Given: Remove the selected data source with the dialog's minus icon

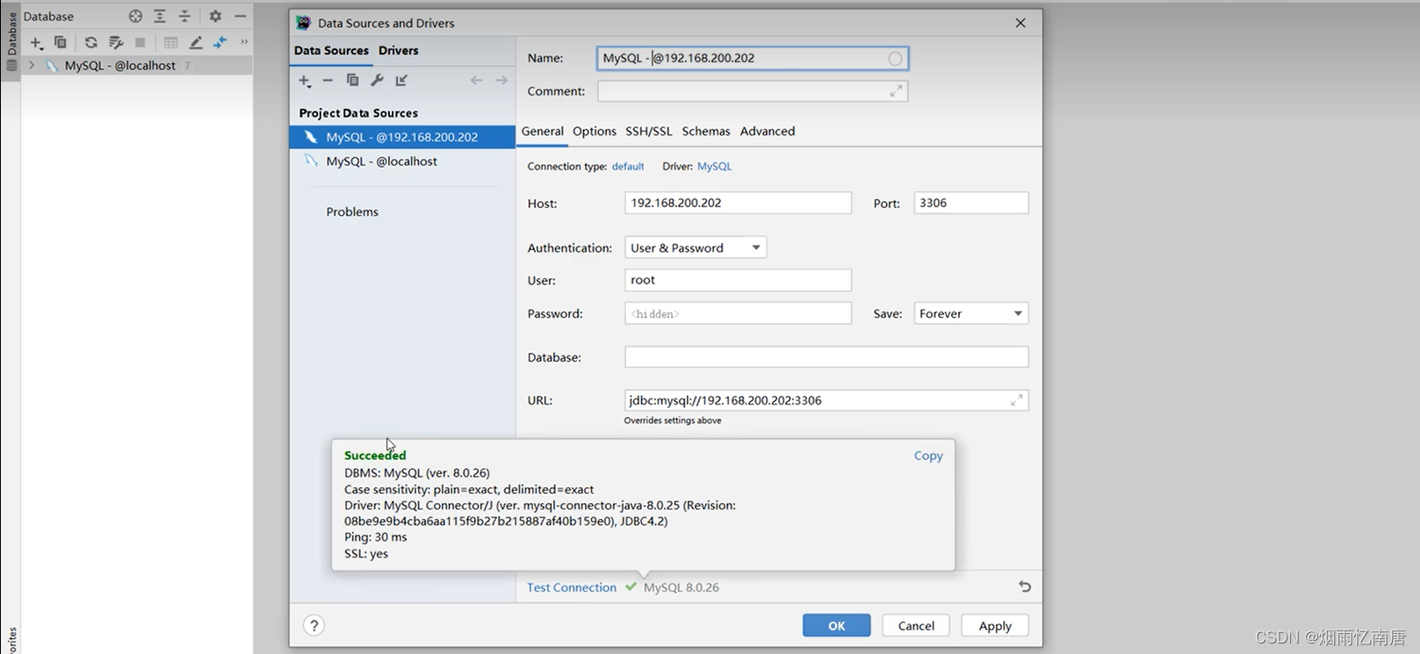Looking at the screenshot, I should [x=328, y=81].
